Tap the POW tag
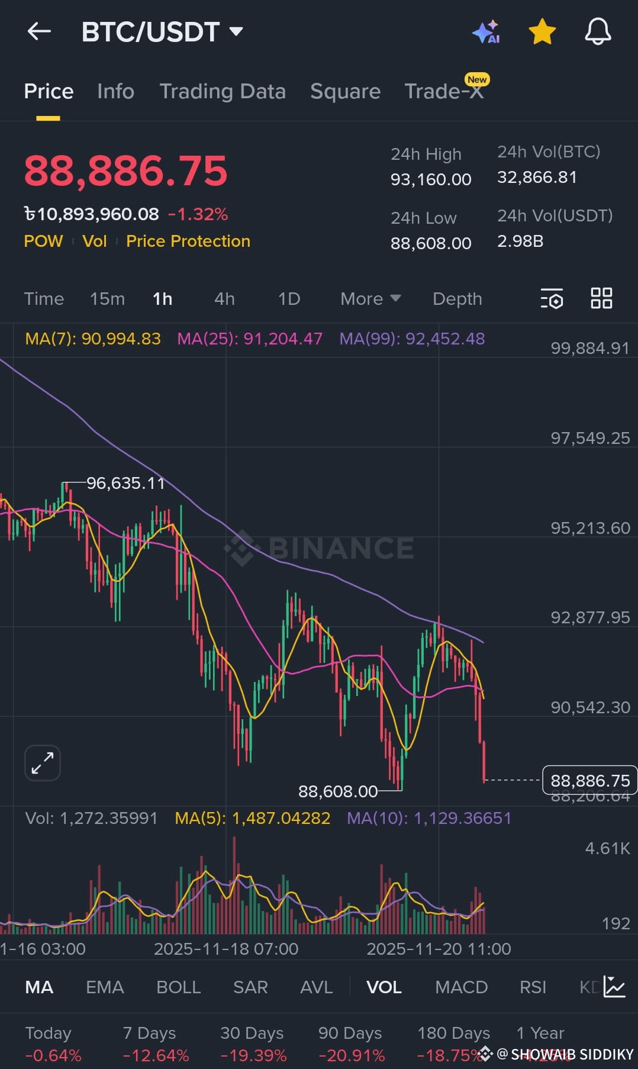Viewport: 638px width, 1069px height. [x=43, y=241]
